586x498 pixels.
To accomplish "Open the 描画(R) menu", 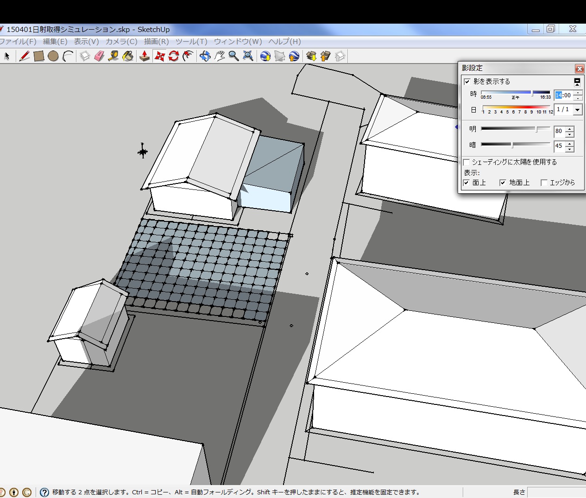I will point(156,42).
